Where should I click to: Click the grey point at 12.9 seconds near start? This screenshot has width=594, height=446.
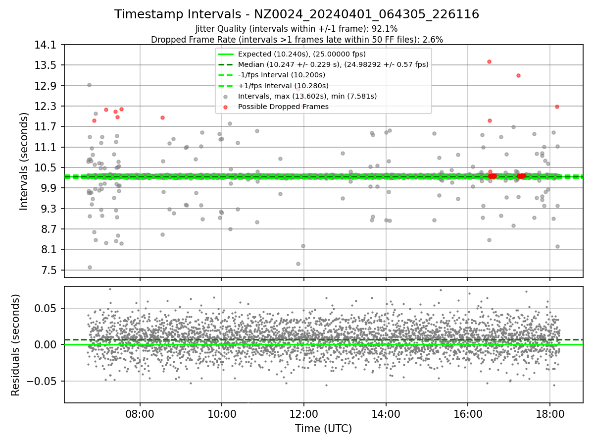click(89, 85)
